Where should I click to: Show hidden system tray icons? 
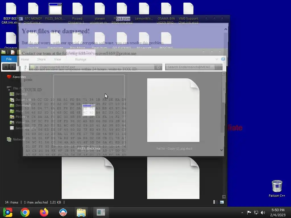tap(242, 213)
